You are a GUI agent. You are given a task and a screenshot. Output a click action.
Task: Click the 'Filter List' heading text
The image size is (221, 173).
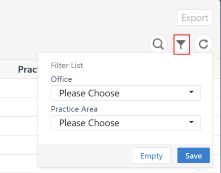tap(67, 65)
